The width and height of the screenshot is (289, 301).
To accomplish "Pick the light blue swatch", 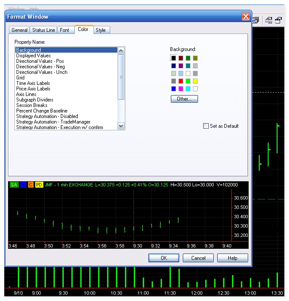I will tap(181, 73).
